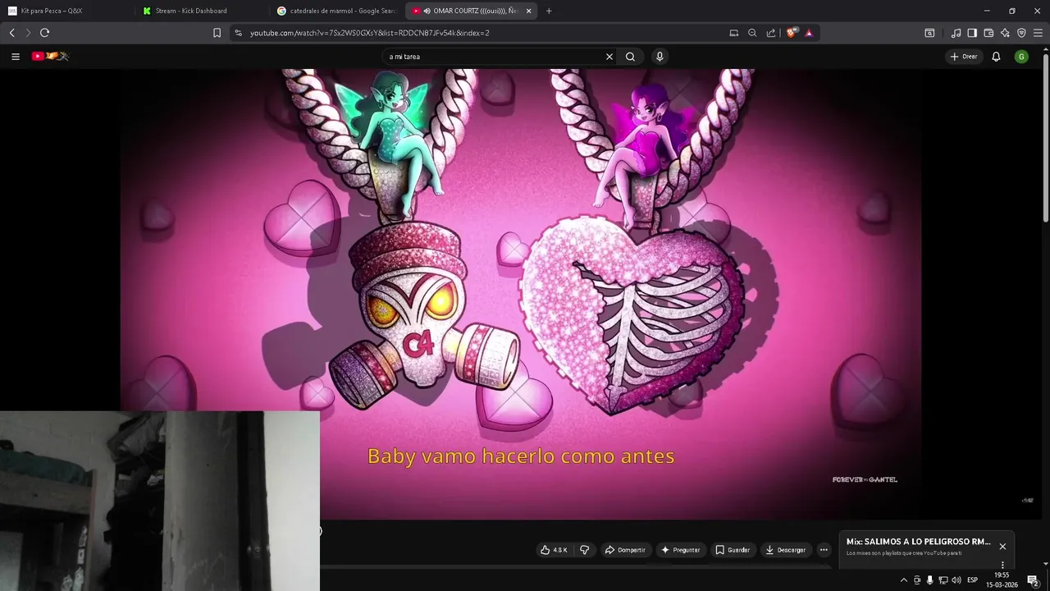
Task: Show hidden system tray icons chevron
Action: click(x=904, y=580)
